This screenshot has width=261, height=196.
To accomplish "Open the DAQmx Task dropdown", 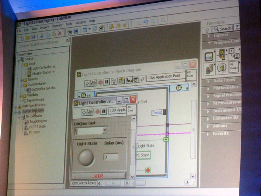I will click(x=105, y=130).
